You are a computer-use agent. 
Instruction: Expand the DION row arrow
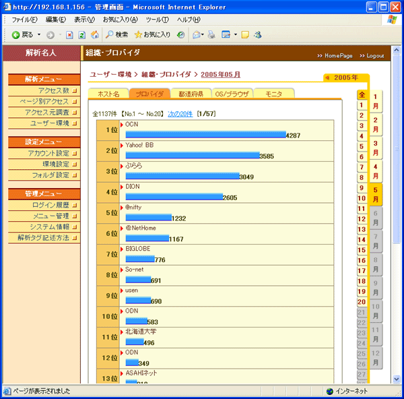[122, 187]
